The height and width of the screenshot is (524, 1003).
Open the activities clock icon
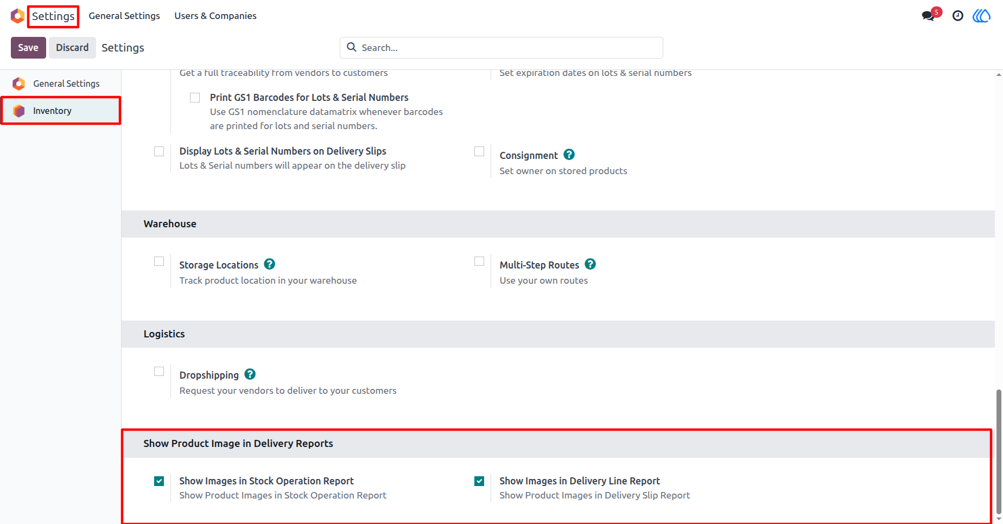[958, 16]
